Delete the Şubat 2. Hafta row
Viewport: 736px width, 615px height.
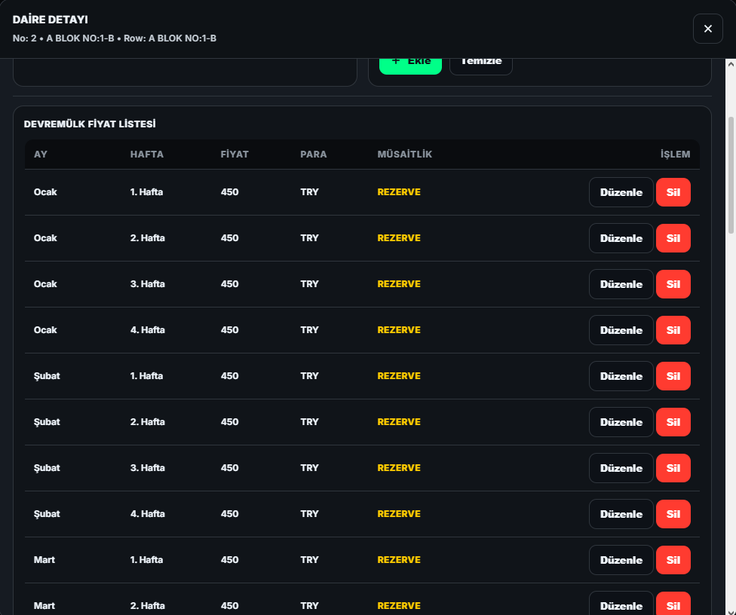point(673,422)
